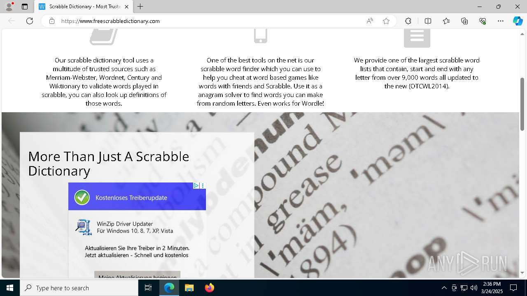Click the dictionary book icon above first column
The image size is (527, 296).
click(x=104, y=37)
